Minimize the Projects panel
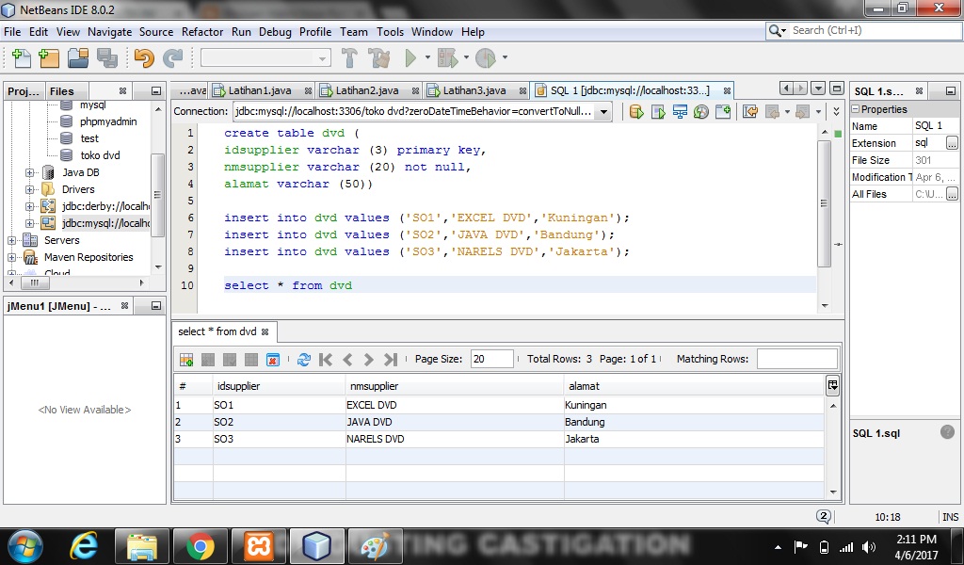The height and width of the screenshot is (565, 964). pos(156,91)
